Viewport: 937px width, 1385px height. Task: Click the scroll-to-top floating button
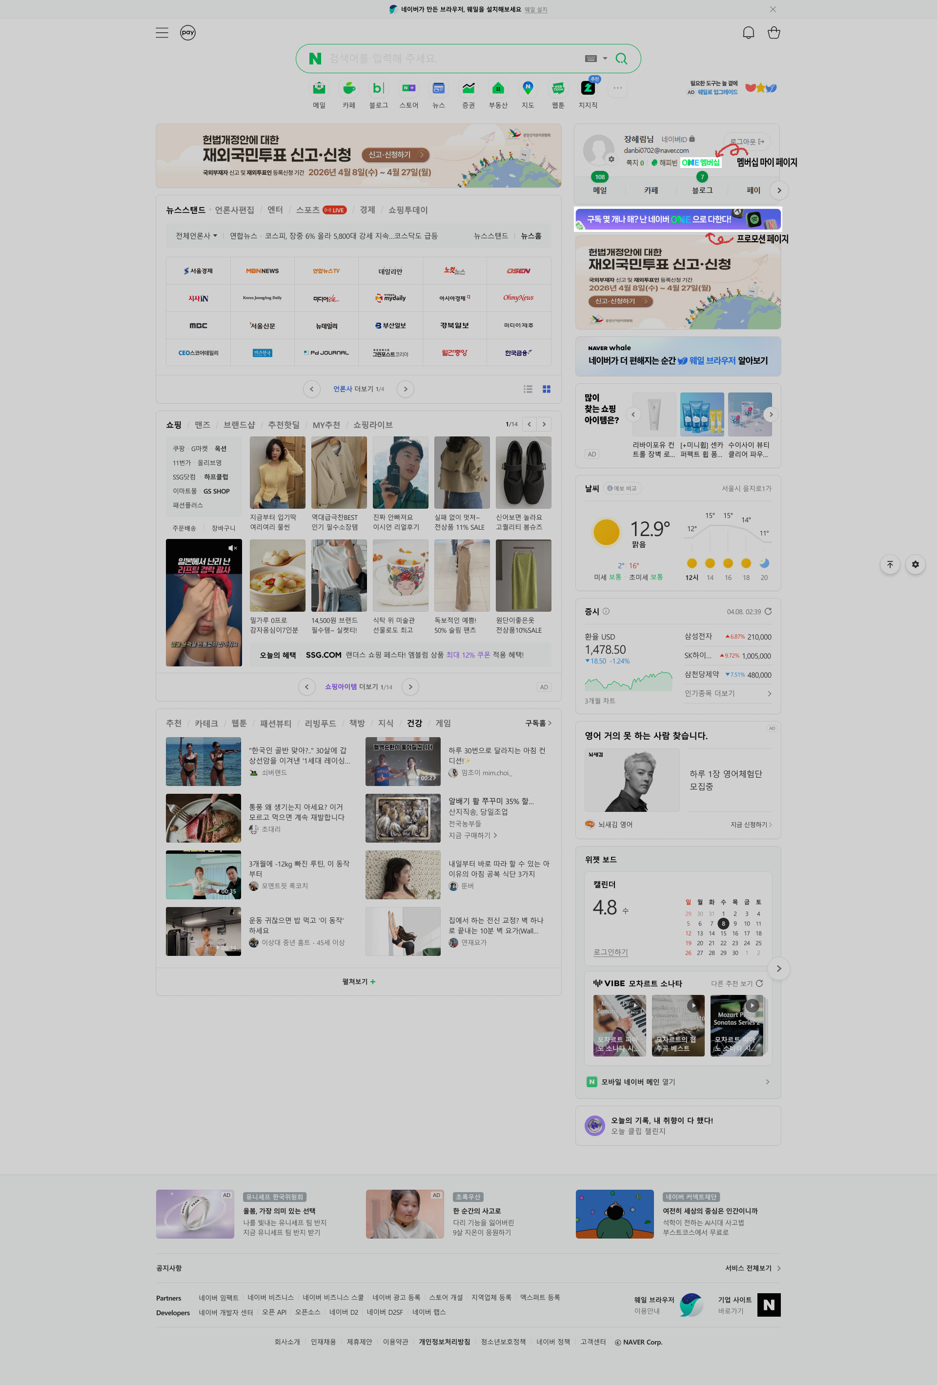890,564
